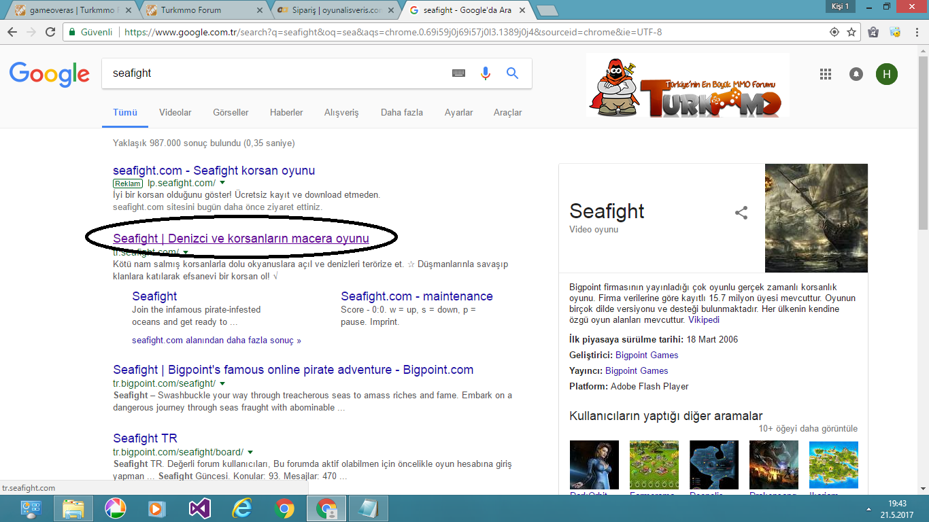Viewport: 929px width, 522px height.
Task: Open the Seafight sitelink result
Action: (154, 296)
